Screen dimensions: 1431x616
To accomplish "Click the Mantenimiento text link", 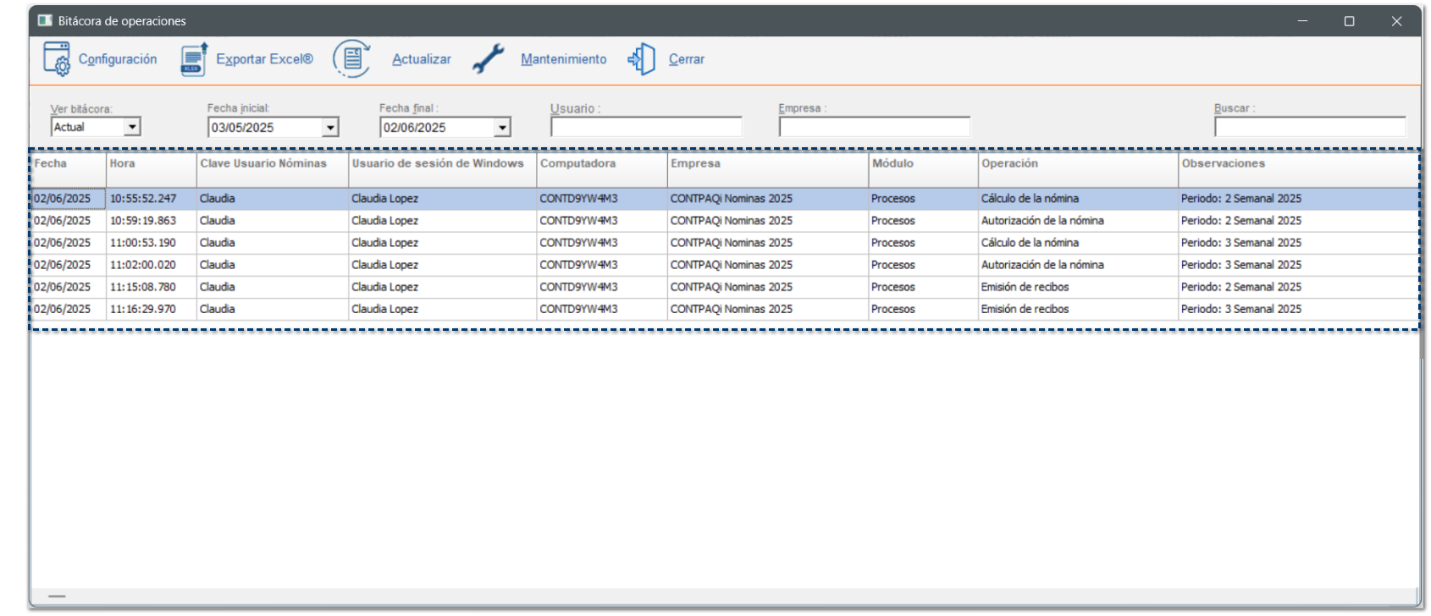I will click(563, 59).
